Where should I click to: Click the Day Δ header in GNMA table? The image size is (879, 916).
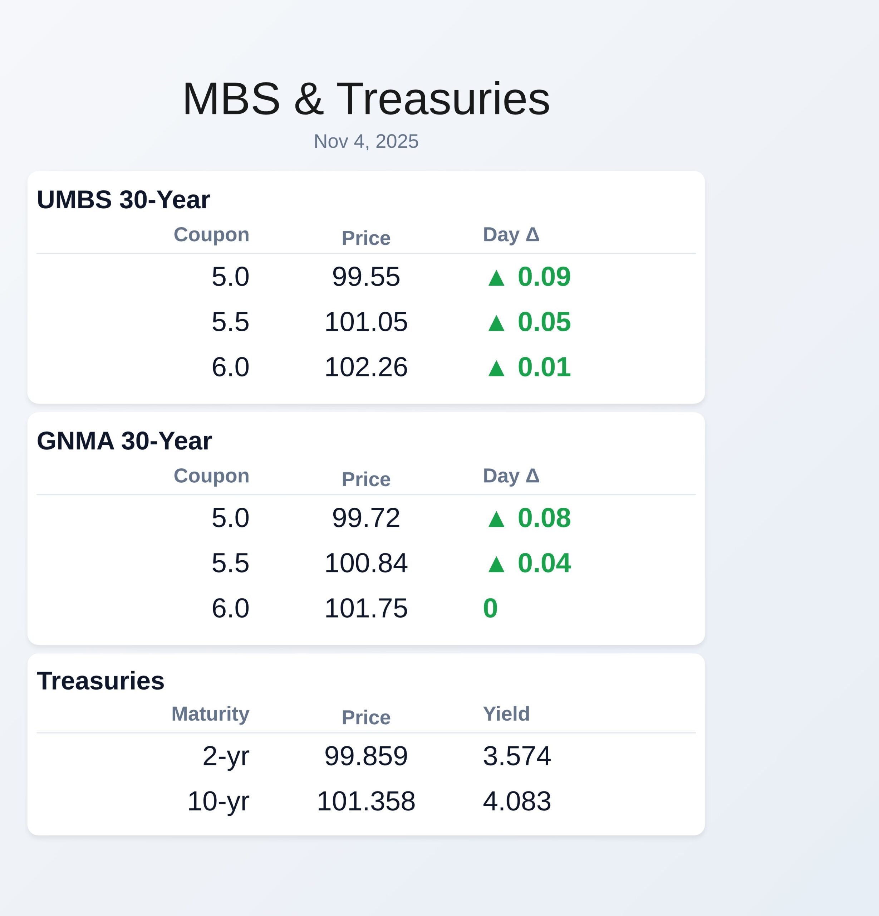(511, 476)
